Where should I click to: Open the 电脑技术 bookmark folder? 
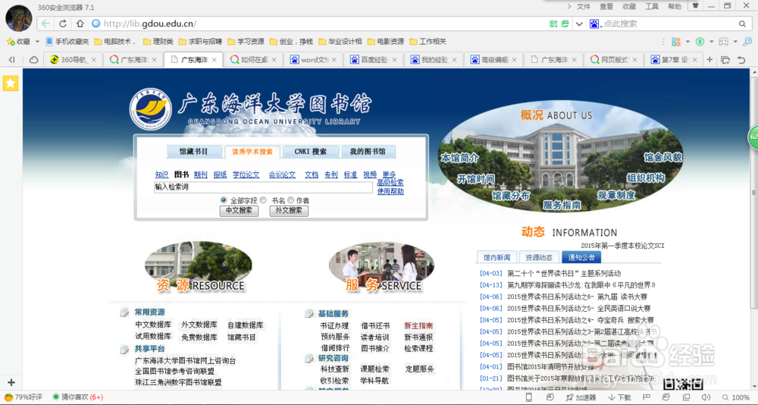coord(115,42)
